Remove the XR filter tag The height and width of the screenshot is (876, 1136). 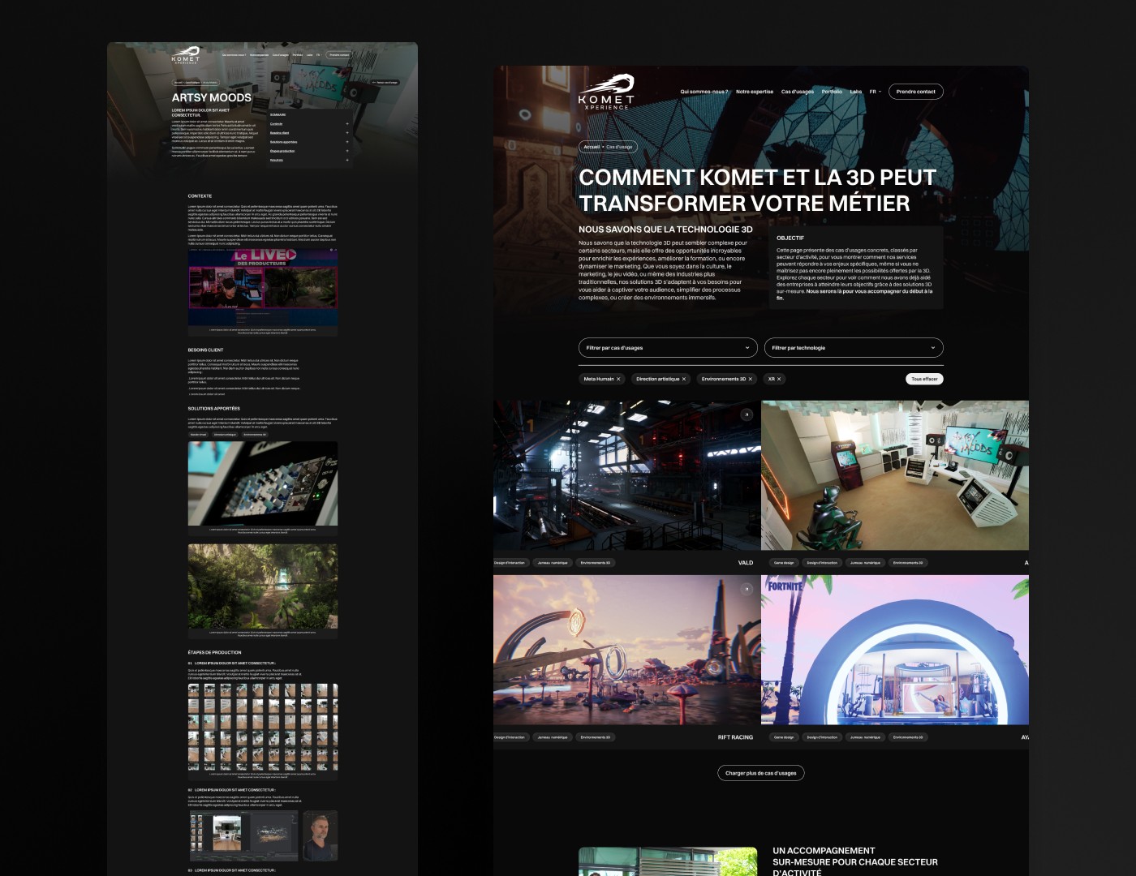click(779, 379)
